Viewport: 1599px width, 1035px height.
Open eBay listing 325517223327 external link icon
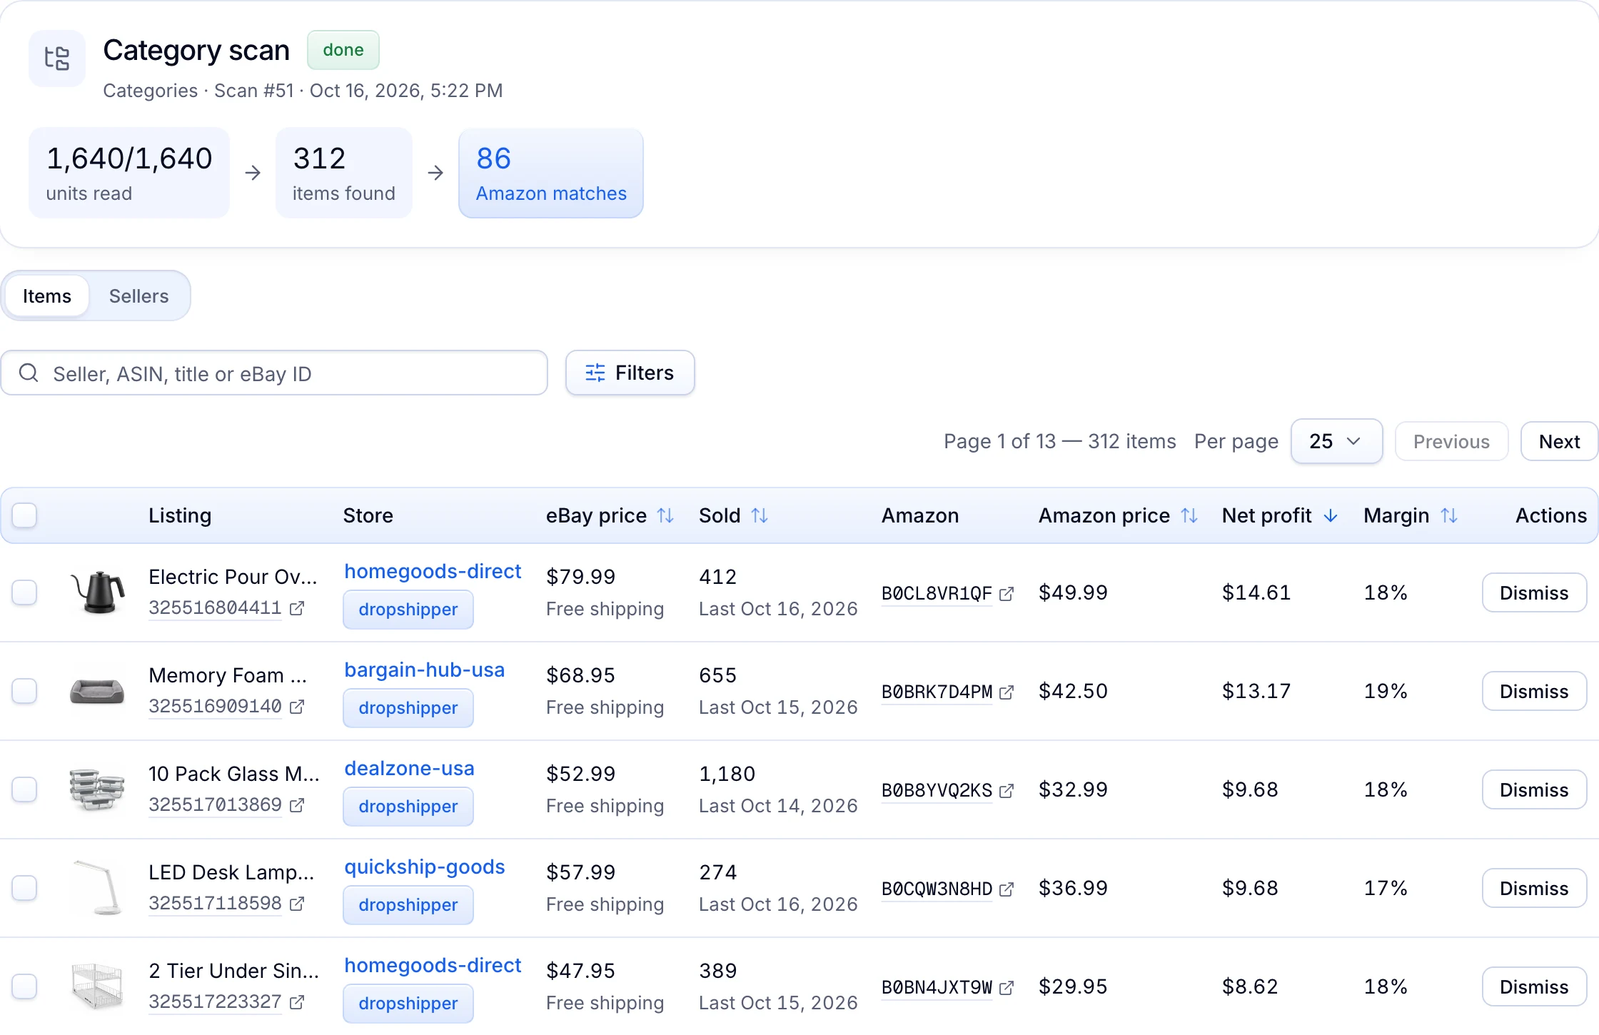pos(297,1002)
